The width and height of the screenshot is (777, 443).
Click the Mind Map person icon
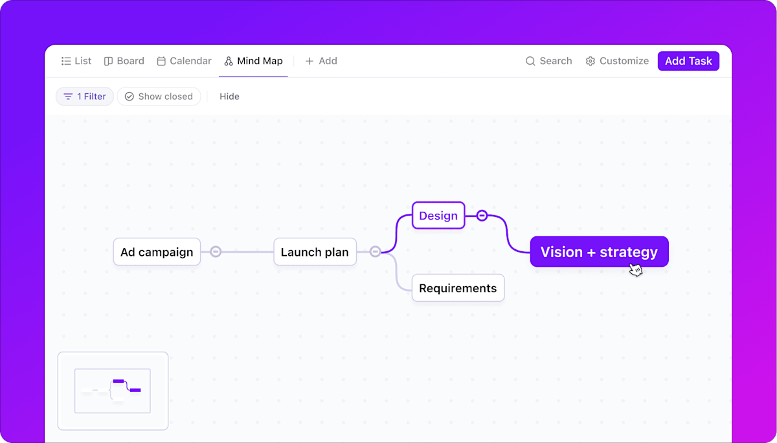[227, 61]
